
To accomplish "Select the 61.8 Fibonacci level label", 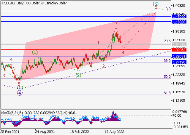I will [167, 93].
